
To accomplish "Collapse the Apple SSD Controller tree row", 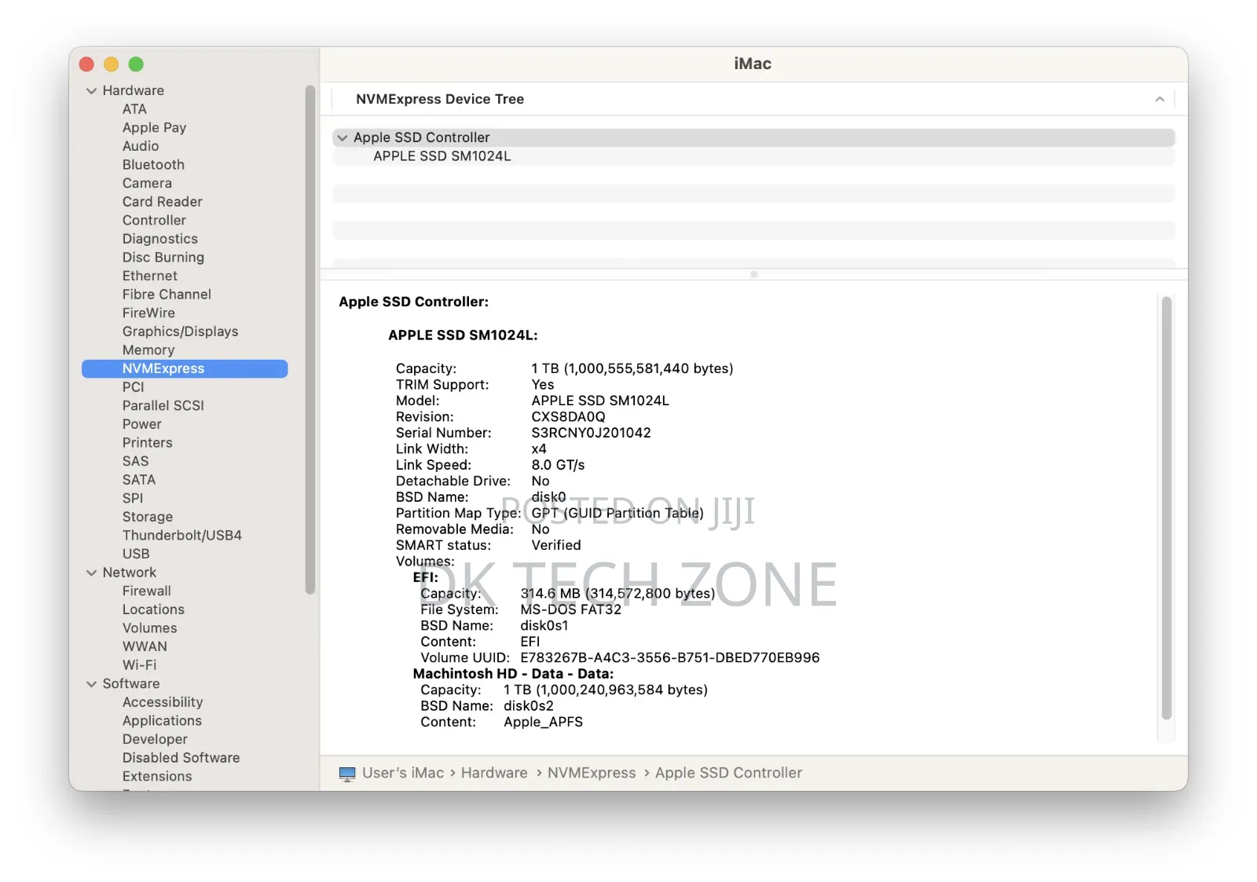I will (x=343, y=138).
